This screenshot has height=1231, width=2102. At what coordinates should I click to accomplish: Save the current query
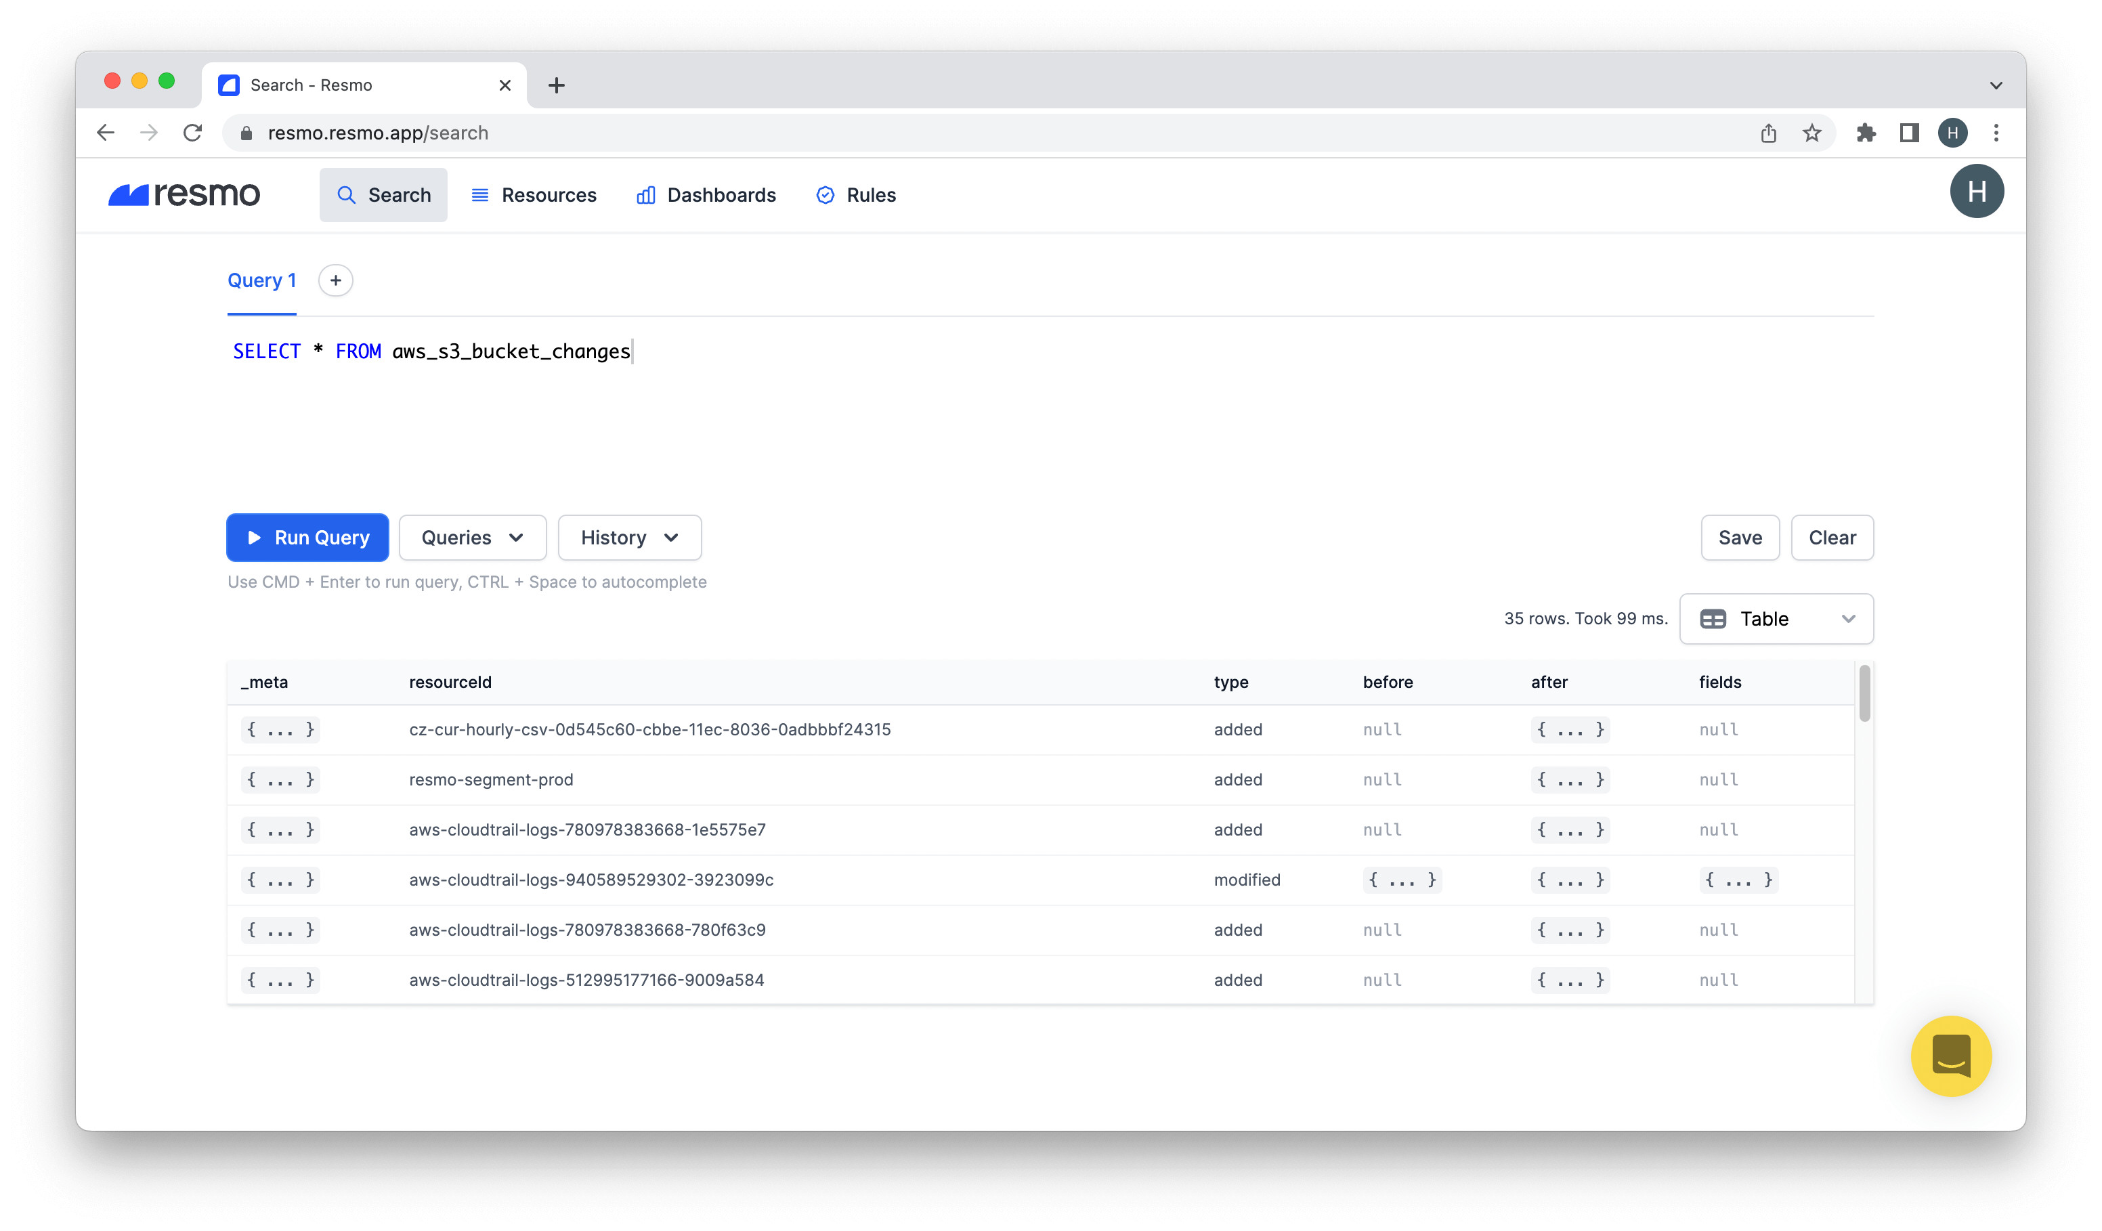pos(1740,537)
